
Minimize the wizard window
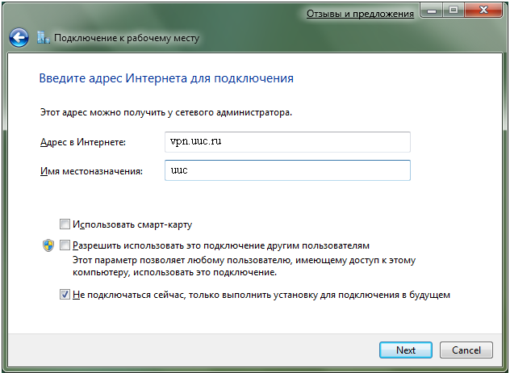coord(432,10)
